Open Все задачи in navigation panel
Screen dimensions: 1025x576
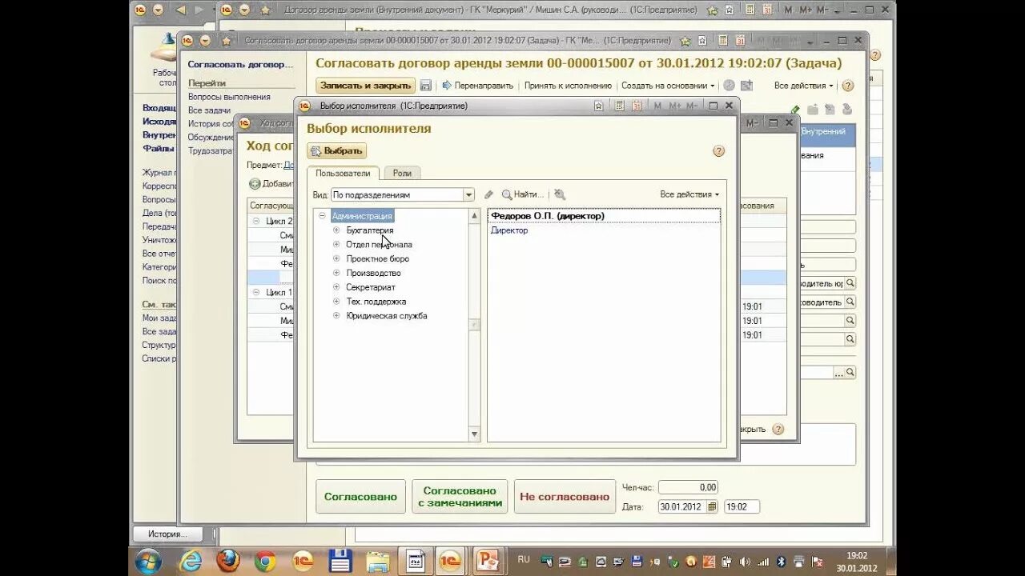pos(209,110)
